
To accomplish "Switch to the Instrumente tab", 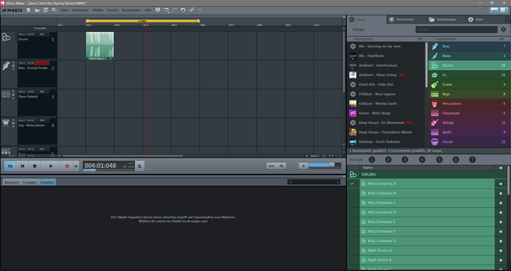I will (x=405, y=20).
